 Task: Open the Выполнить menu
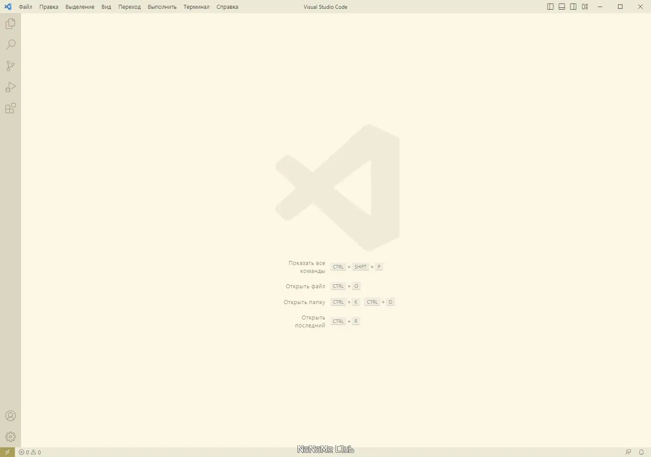tap(162, 7)
